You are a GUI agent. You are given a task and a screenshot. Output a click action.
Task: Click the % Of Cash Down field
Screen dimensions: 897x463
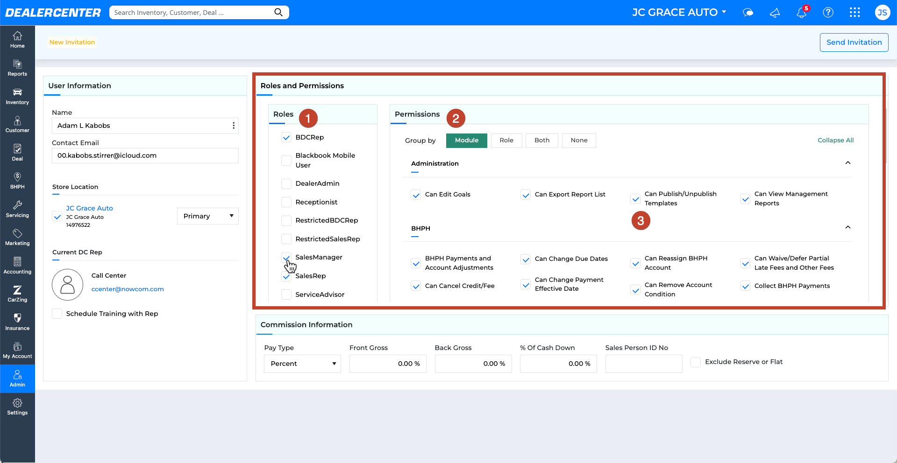pos(558,364)
